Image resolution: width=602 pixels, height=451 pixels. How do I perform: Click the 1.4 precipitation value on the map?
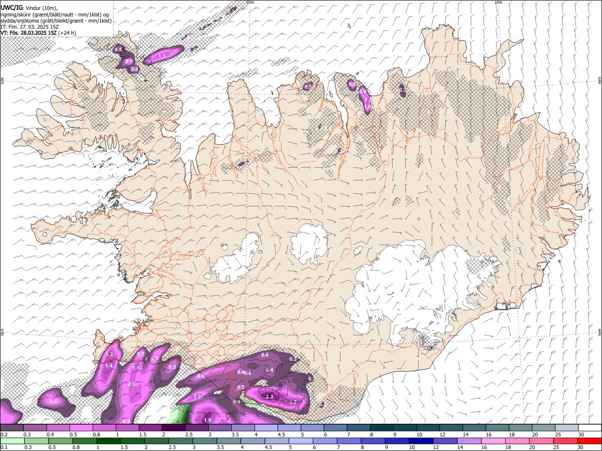[109, 365]
